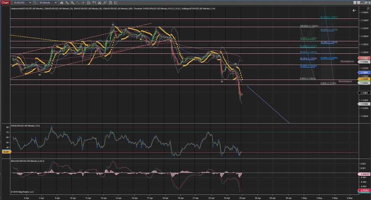The width and height of the screenshot is (371, 200).
Task: Expand the 60 Minute interval dropdown
Action: tap(55, 2)
